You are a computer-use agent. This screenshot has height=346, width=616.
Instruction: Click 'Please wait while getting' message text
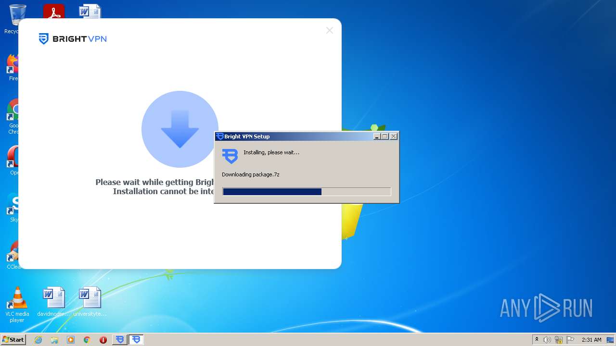[145, 182]
